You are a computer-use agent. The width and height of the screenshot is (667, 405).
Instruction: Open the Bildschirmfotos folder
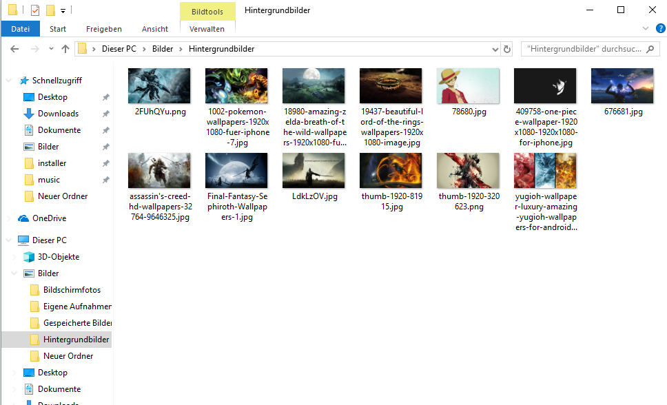pyautogui.click(x=72, y=290)
